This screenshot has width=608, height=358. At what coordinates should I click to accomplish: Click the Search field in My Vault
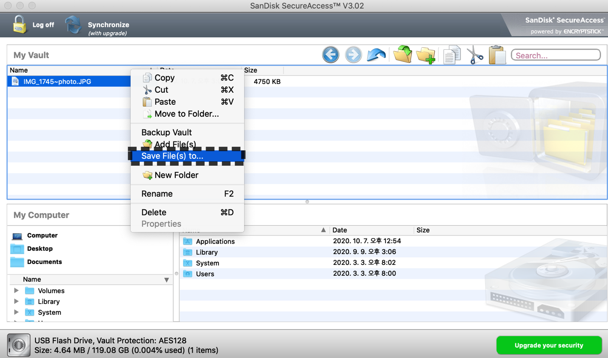point(556,55)
